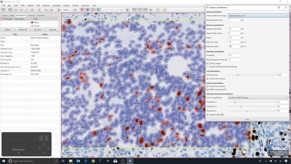
Task: Switch to the Hierarchy tab
Action: [31, 15]
